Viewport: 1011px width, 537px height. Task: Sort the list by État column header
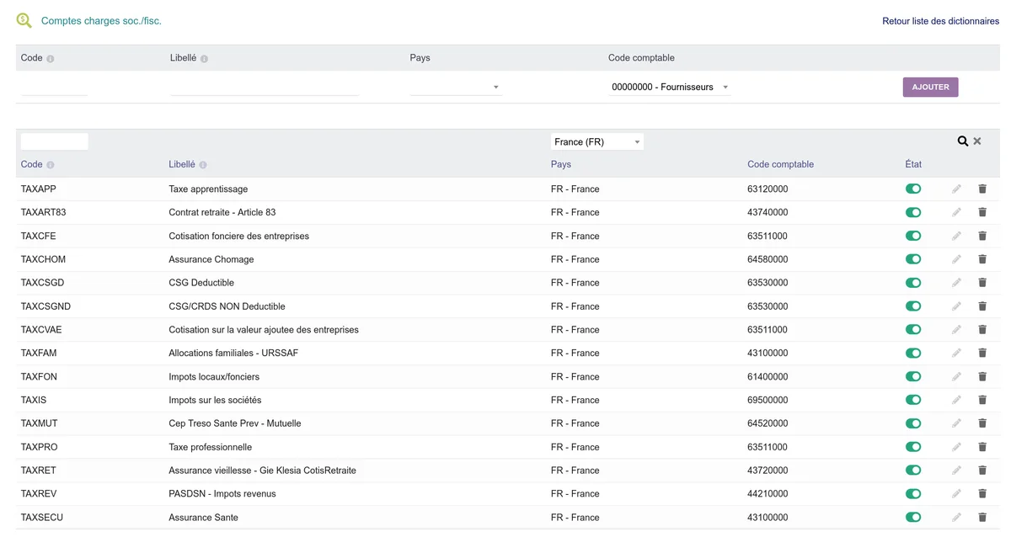click(x=913, y=165)
